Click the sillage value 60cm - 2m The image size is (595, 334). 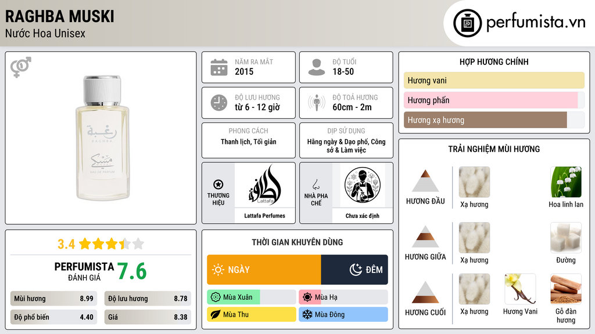point(352,107)
